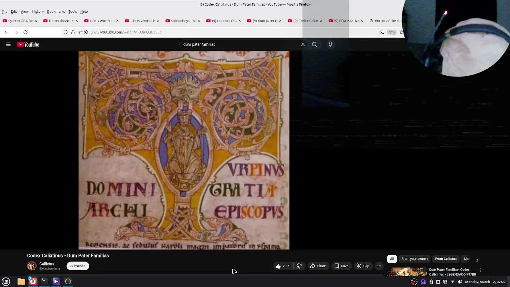This screenshot has height=287, width=510.
Task: Open the Bookmarks menu
Action: [56, 12]
